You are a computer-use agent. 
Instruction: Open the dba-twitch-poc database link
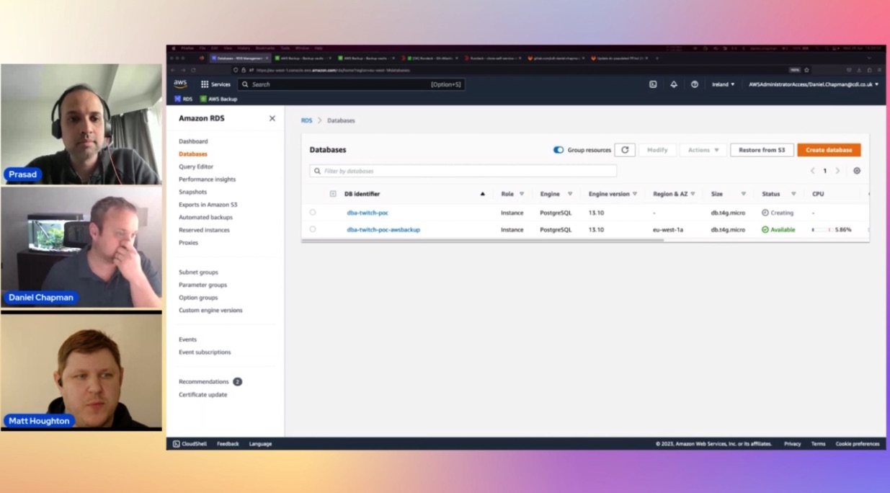point(368,213)
